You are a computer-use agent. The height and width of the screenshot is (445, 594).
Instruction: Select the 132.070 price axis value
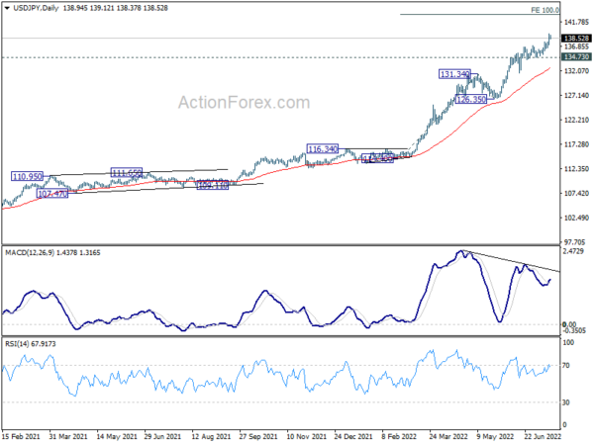click(x=576, y=71)
